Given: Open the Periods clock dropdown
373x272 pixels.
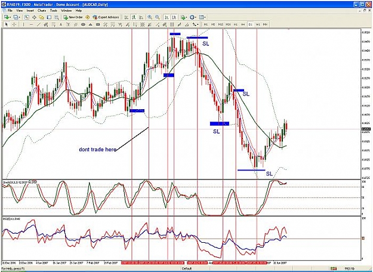Looking at the screenshot, I should tap(193, 17).
